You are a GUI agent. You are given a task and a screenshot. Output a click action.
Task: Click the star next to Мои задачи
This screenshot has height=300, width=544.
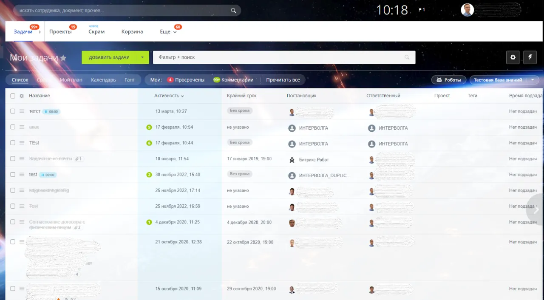pyautogui.click(x=63, y=58)
